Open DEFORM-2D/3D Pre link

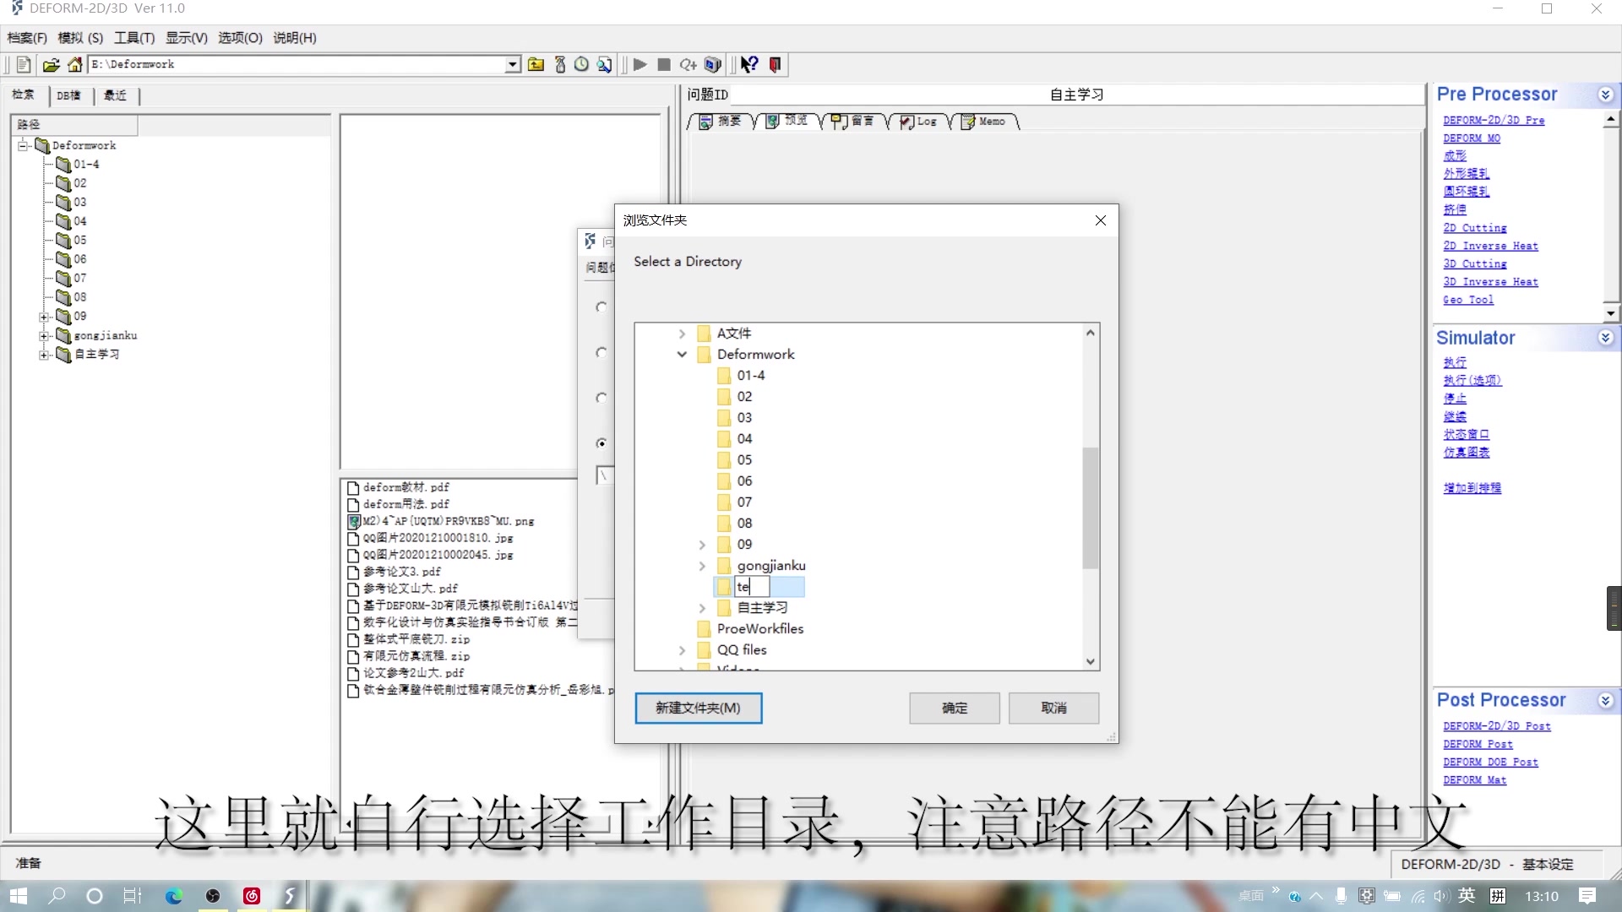click(1494, 121)
